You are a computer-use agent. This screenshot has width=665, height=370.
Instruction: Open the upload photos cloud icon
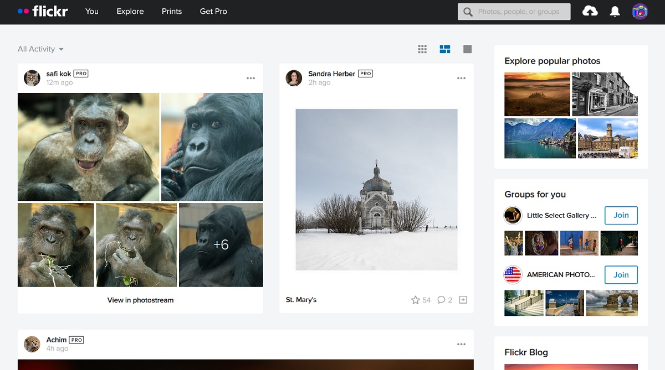(590, 11)
